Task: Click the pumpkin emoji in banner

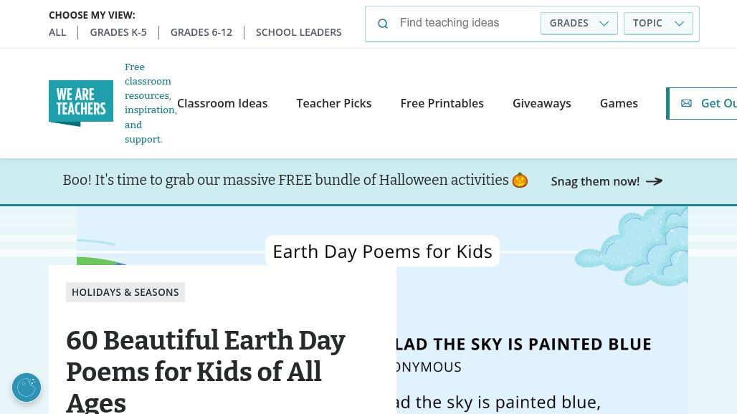Action: (x=520, y=180)
